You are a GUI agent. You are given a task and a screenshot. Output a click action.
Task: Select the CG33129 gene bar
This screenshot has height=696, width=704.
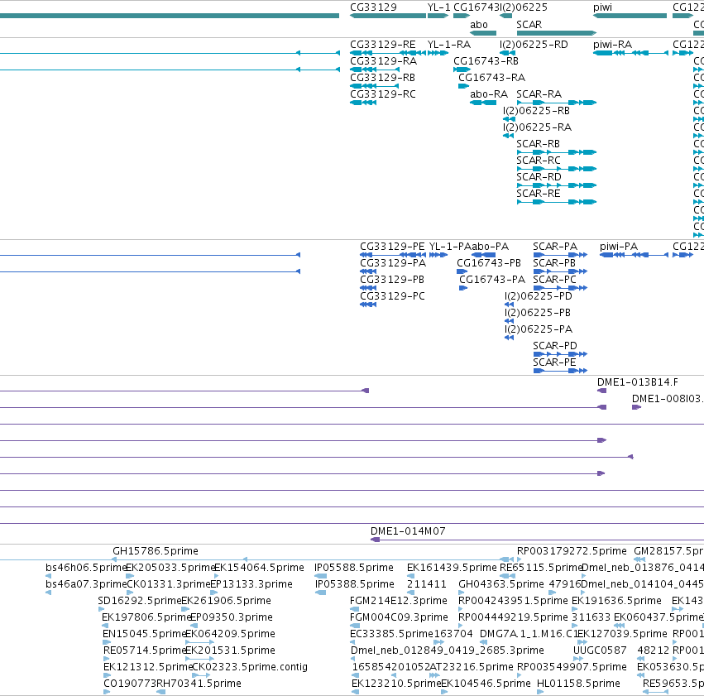pos(388,16)
